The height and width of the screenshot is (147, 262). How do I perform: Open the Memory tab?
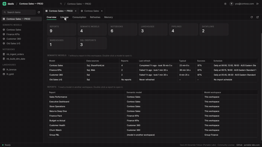coord(108,17)
